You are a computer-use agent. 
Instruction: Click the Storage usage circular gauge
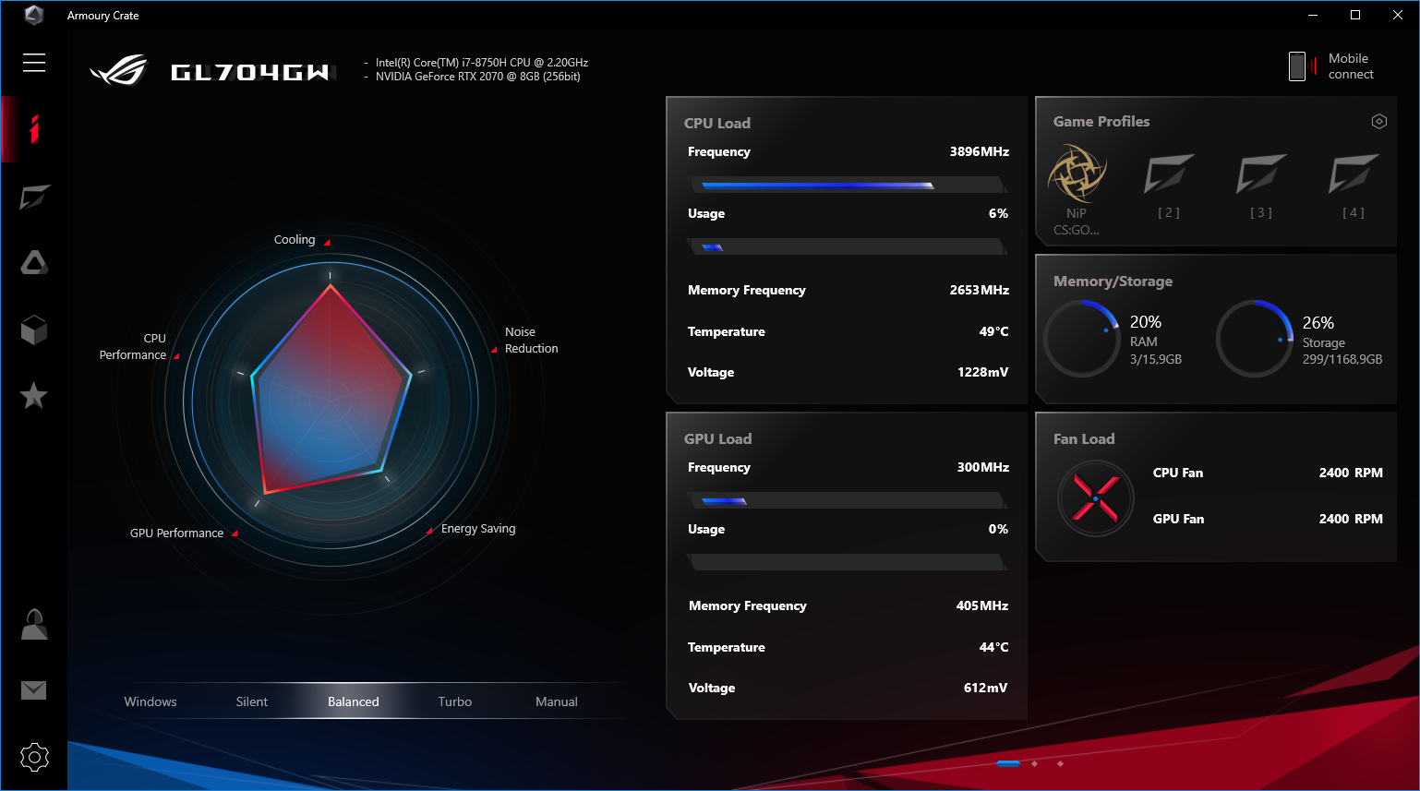tap(1255, 339)
